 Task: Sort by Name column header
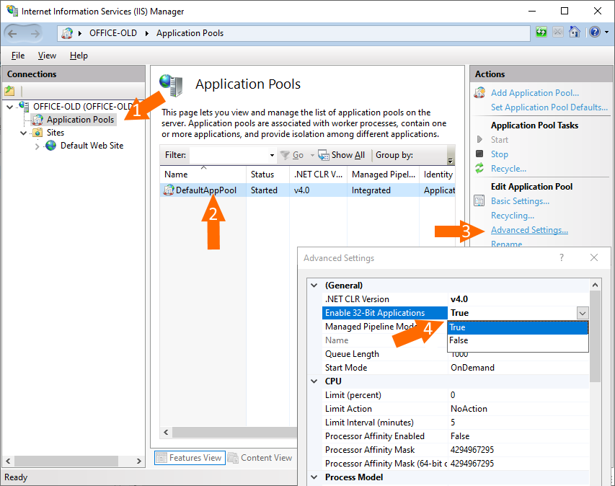pos(203,174)
